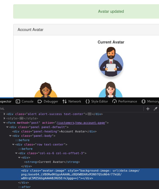Select the strong Current Avatar node
Viewport: 159px width, 189px height.
(x=52, y=162)
